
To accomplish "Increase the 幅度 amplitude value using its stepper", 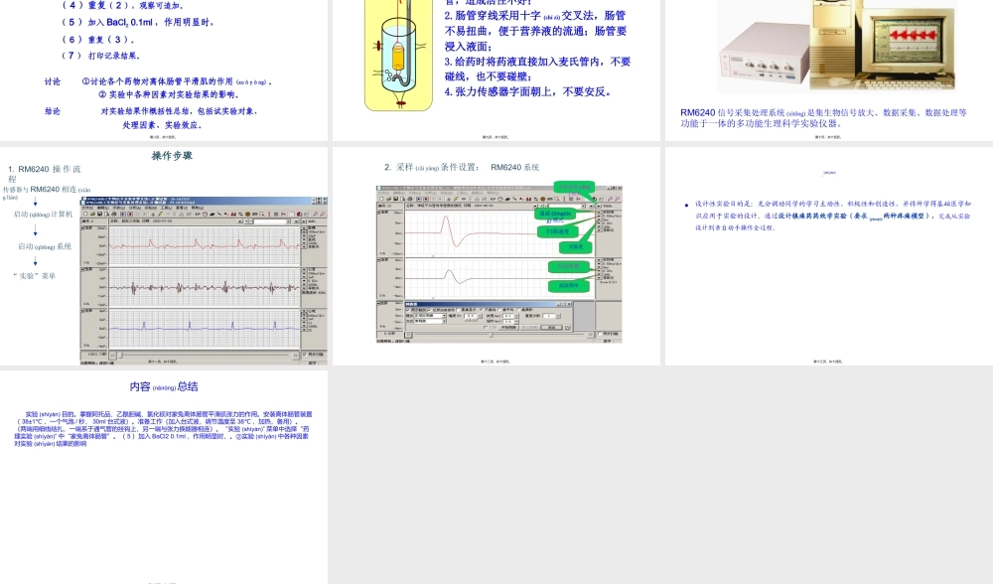I will pyautogui.click(x=480, y=314).
